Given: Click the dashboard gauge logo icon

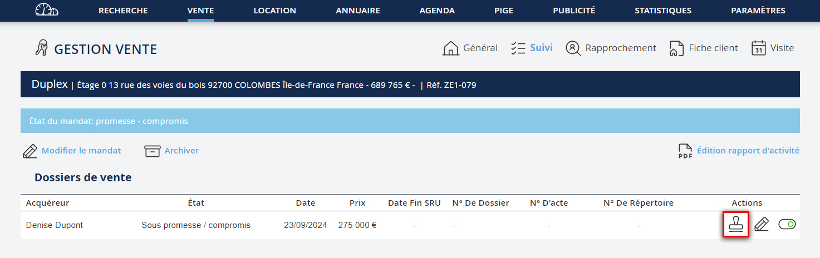Looking at the screenshot, I should pyautogui.click(x=46, y=10).
